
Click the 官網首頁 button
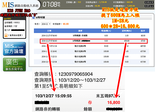pos(149,2)
